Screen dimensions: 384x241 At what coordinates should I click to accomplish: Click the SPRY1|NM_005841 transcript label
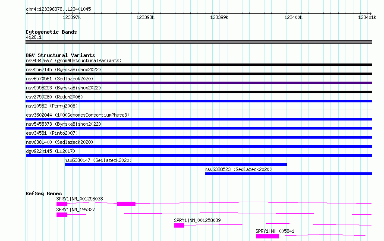(275, 231)
